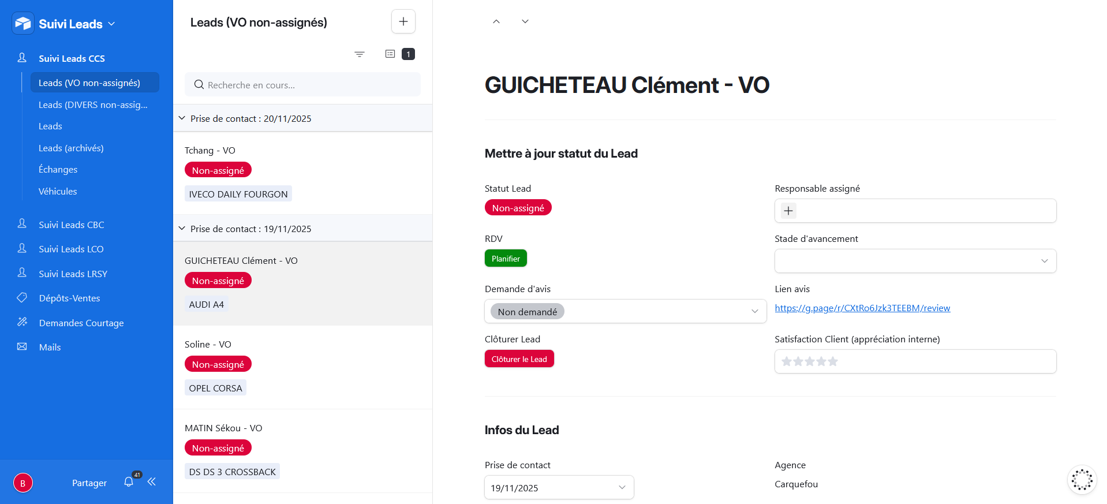The image size is (1107, 504).
Task: Open the Dépôts-Ventes menu item
Action: tap(69, 298)
